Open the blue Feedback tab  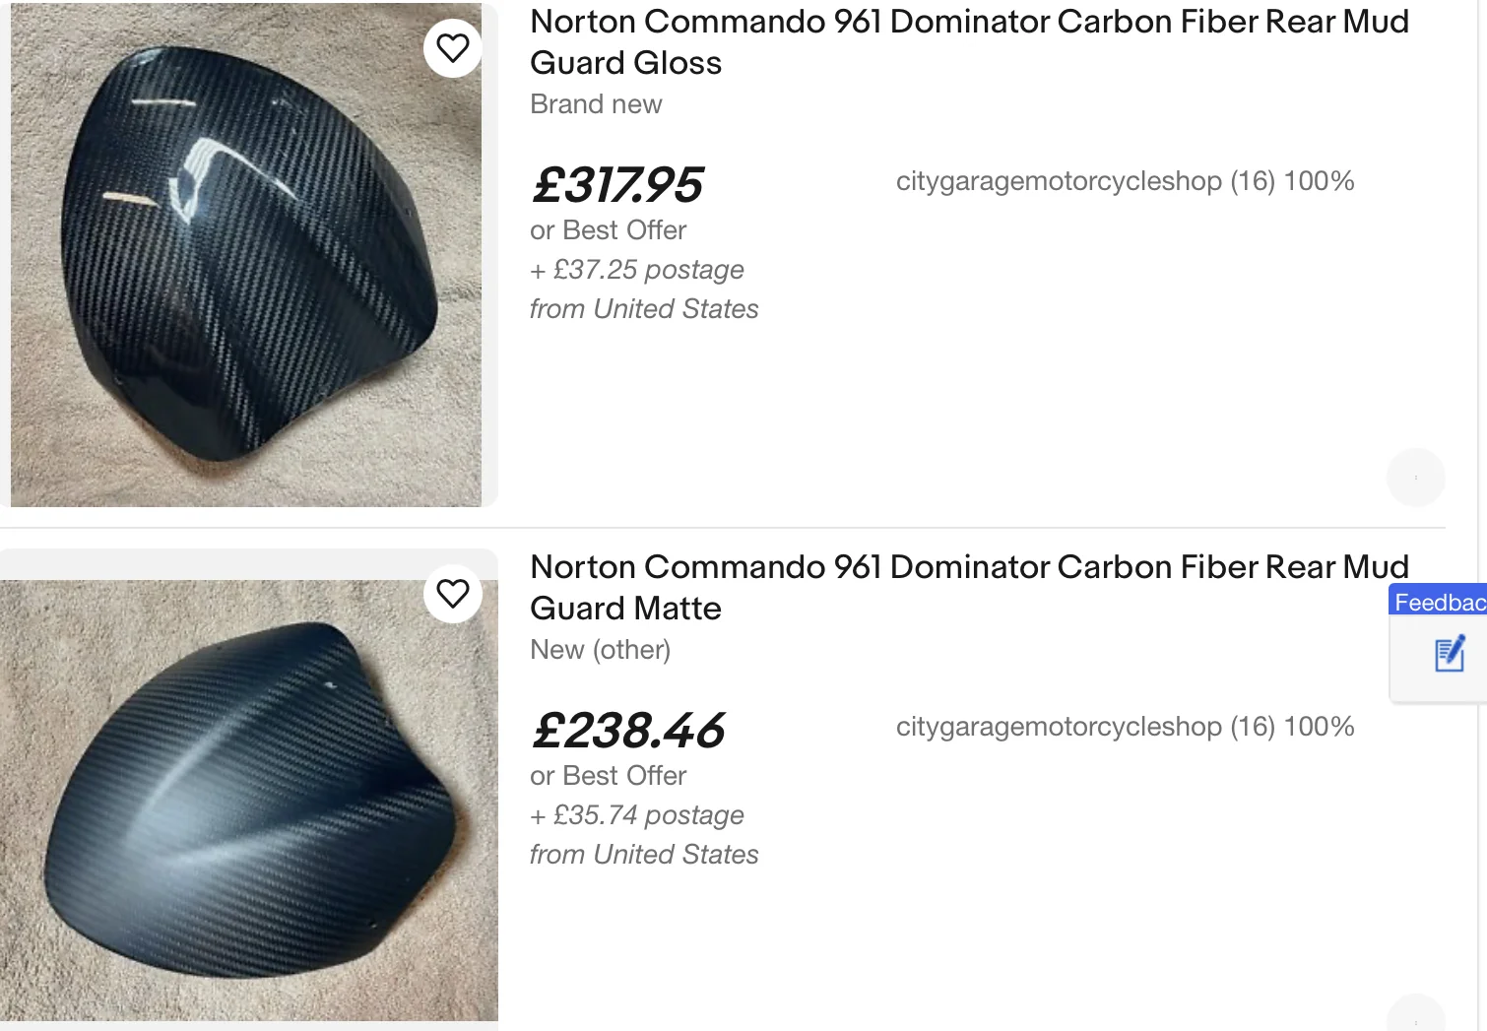[1440, 602]
